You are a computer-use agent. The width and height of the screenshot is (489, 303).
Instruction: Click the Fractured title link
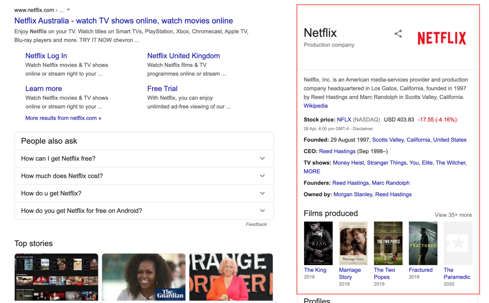pos(421,270)
